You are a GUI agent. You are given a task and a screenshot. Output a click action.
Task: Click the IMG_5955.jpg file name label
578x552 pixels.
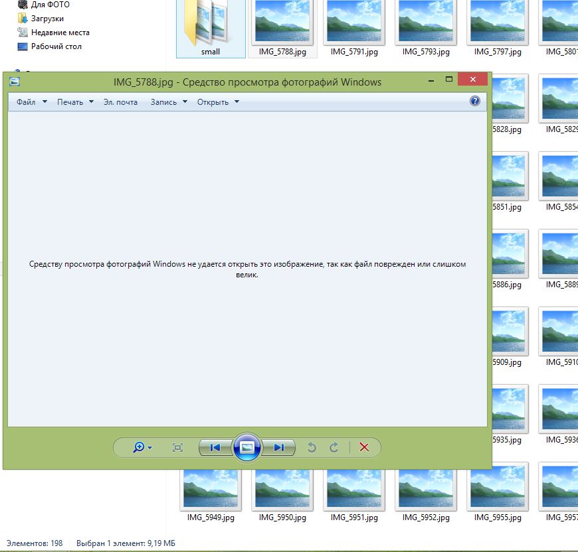[498, 517]
